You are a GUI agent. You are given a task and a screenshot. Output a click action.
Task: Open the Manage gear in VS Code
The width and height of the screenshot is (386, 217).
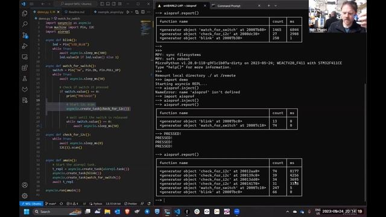click(25, 196)
